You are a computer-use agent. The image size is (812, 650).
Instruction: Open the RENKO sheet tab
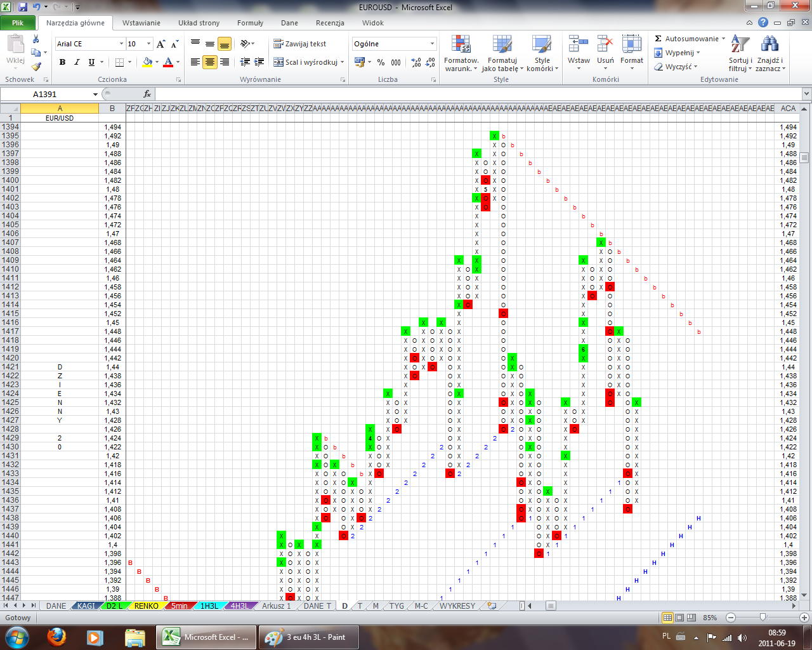(x=146, y=606)
